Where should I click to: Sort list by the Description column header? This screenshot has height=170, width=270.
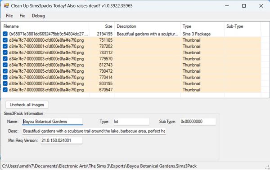tap(148, 26)
